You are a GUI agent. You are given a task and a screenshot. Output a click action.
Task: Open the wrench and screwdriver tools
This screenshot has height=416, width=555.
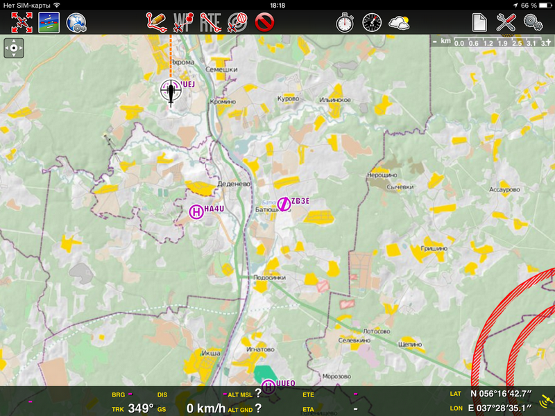click(x=506, y=22)
